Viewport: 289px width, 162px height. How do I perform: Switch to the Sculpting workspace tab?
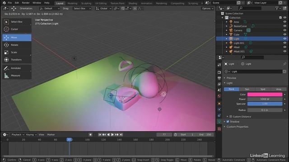pyautogui.click(x=86, y=3)
